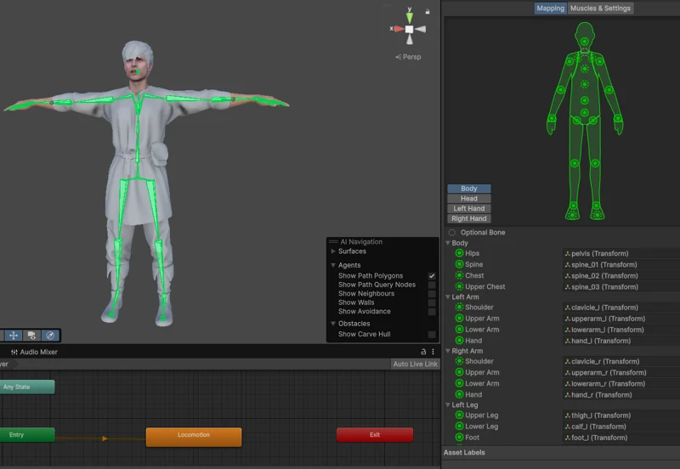Uncheck Show Path Polygons

coord(432,275)
